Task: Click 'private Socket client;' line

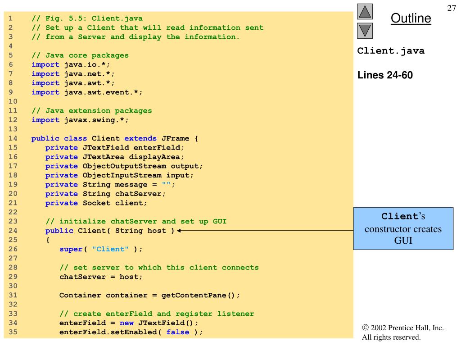Action: point(96,203)
